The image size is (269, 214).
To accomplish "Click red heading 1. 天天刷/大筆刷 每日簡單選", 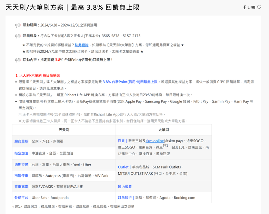I will 38,75.
